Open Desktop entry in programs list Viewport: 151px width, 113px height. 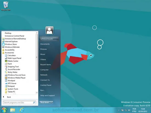pyautogui.click(x=8, y=33)
